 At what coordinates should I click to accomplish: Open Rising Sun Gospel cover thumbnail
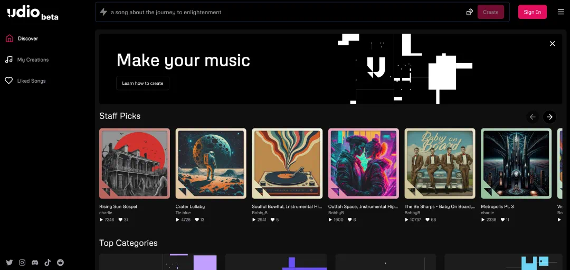(135, 164)
